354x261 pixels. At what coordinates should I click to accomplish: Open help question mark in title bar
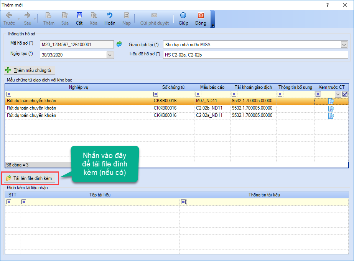pos(328,5)
